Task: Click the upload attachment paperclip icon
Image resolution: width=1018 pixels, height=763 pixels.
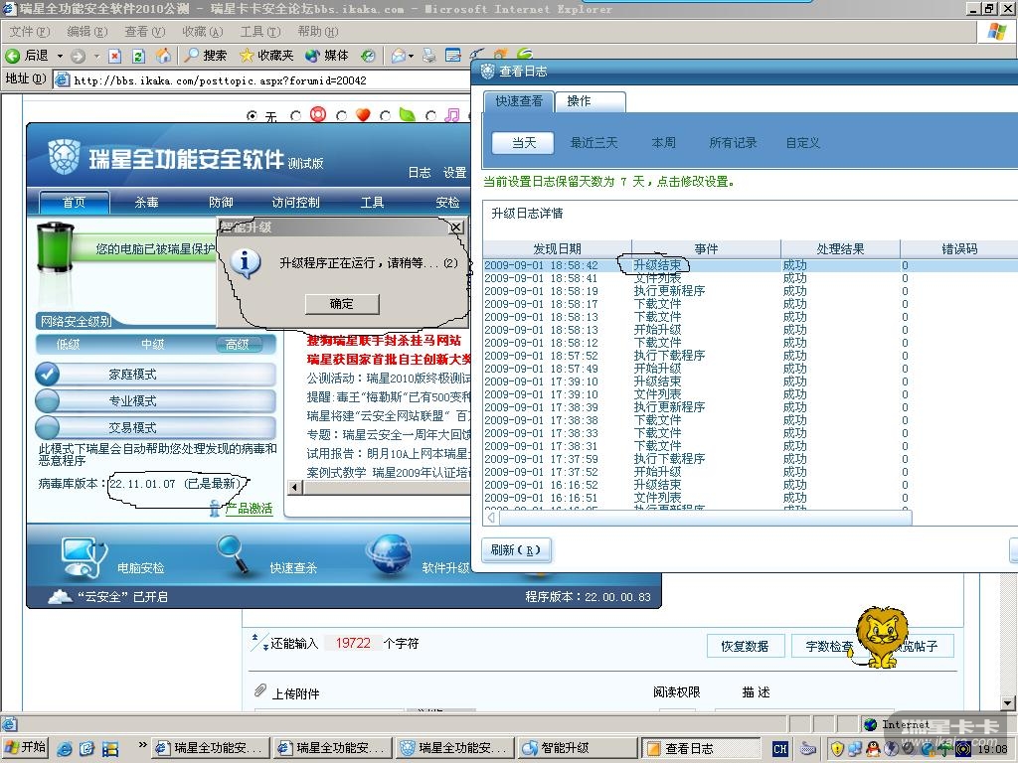Action: pyautogui.click(x=260, y=690)
